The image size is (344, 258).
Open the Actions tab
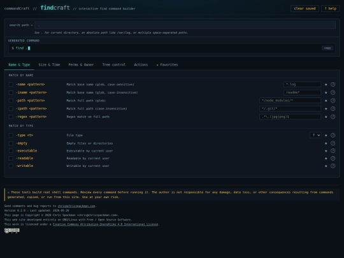click(x=141, y=65)
